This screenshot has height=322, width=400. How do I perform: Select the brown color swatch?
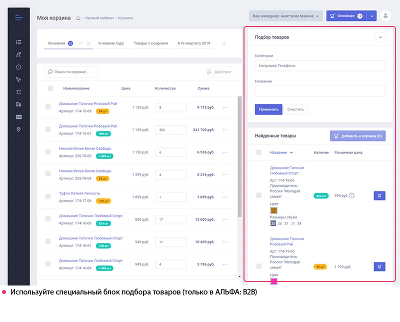[x=273, y=211]
